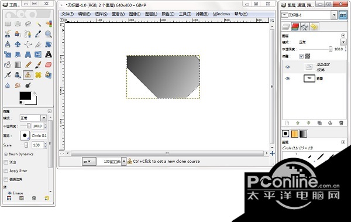Select the Rectangle Select tool
The height and width of the screenshot is (222, 351).
click(x=8, y=24)
